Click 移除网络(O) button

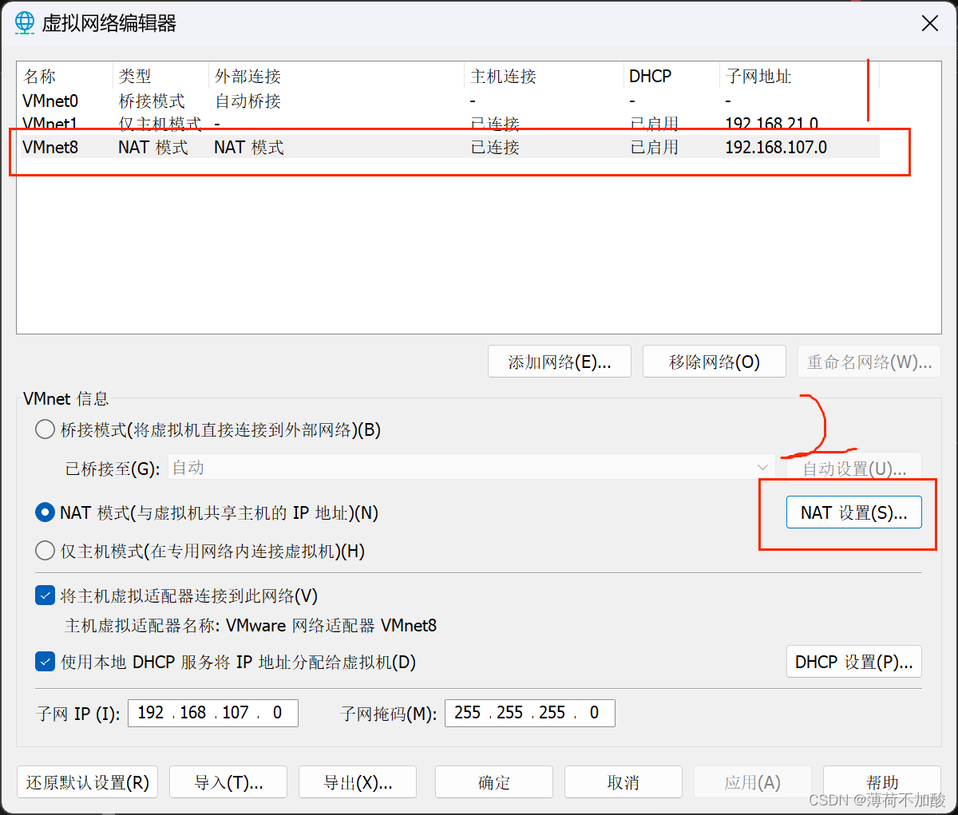tap(714, 362)
